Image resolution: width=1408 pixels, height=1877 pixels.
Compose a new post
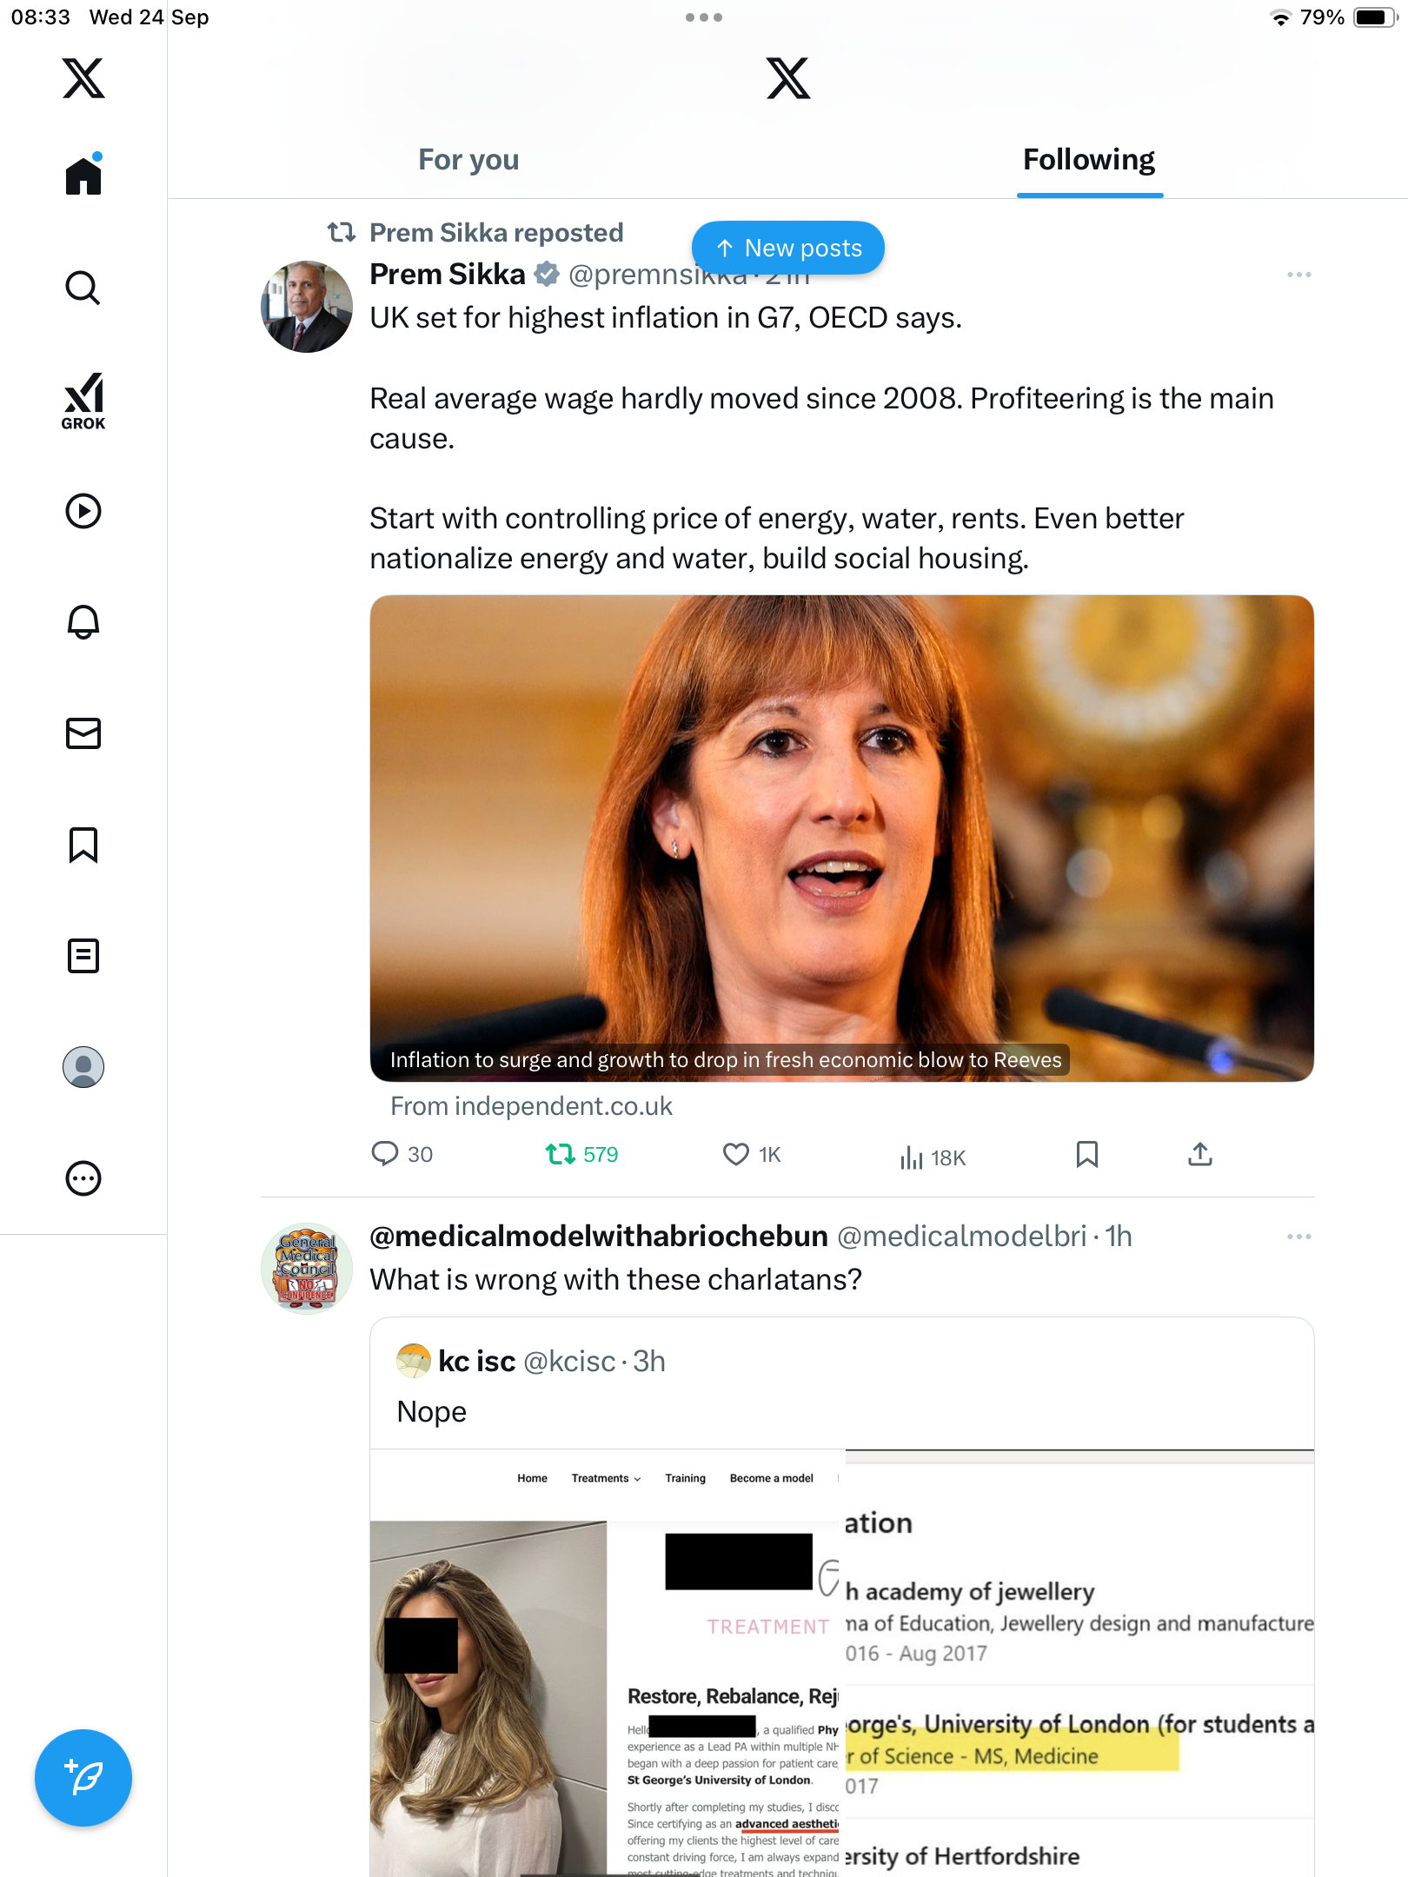[x=83, y=1778]
